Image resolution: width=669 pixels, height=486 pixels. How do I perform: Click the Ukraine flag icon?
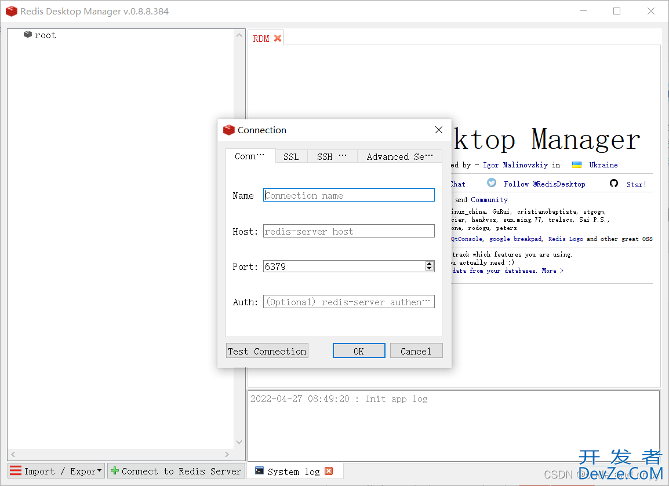point(577,165)
